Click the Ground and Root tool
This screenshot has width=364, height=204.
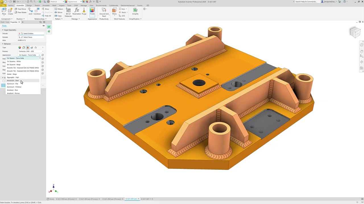pos(104,12)
